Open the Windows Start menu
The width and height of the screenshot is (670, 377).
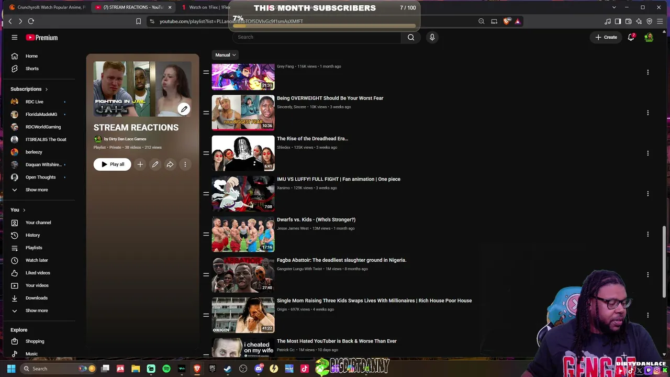pos(11,369)
